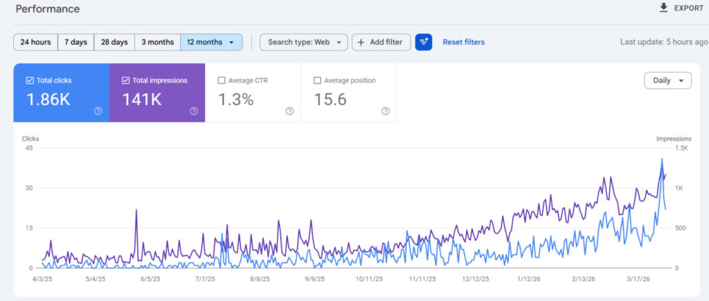709x301 pixels.
Task: Uncheck the Total clicks checkbox
Action: click(x=30, y=80)
